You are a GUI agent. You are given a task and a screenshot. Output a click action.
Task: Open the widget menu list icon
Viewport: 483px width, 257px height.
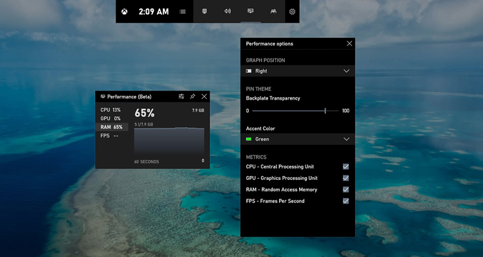(x=183, y=12)
